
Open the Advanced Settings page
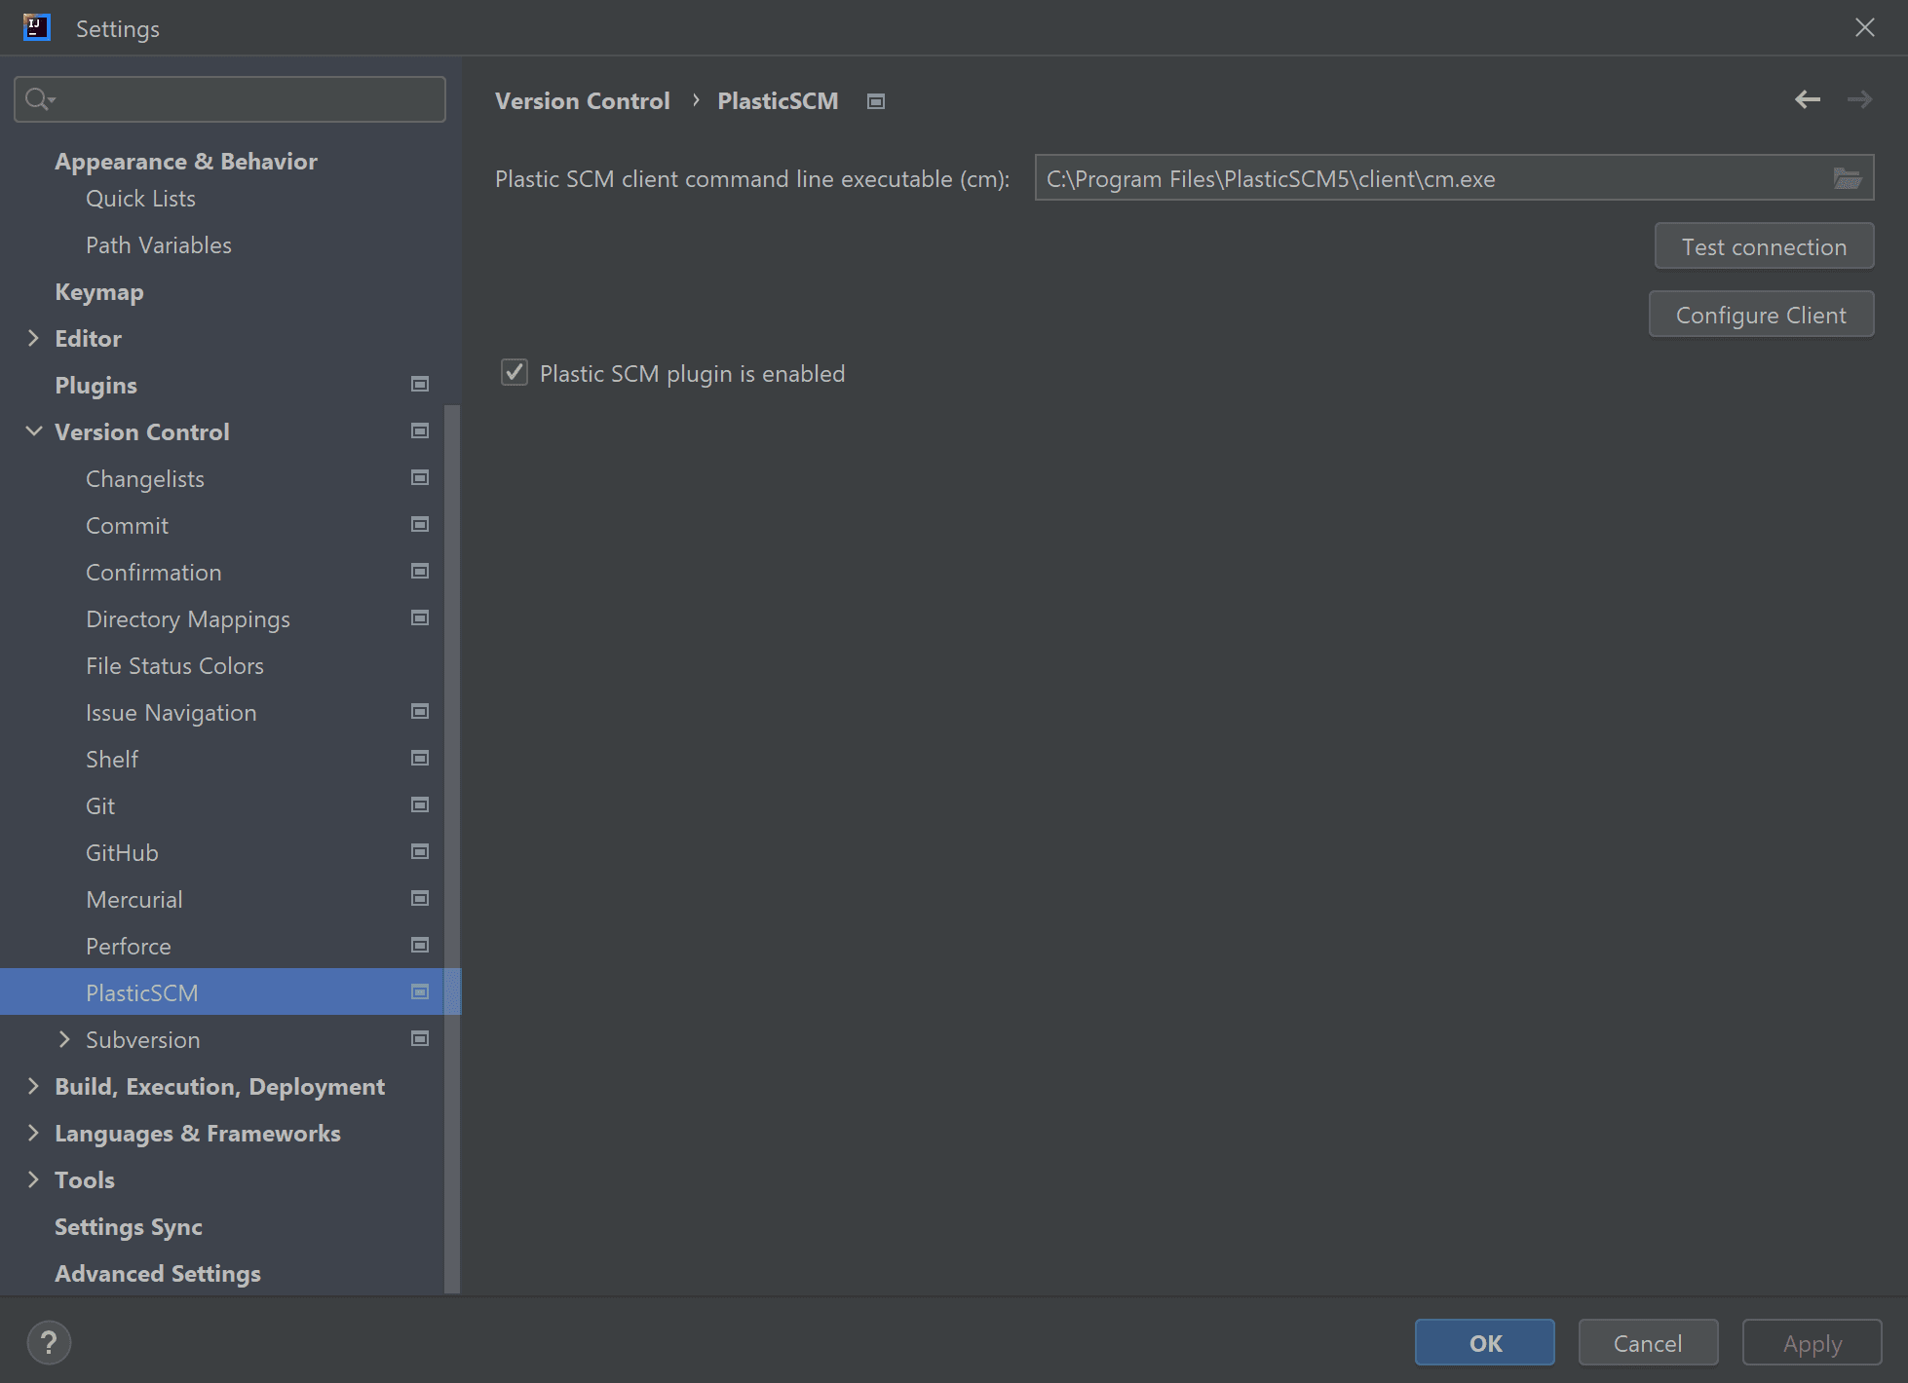coord(158,1274)
